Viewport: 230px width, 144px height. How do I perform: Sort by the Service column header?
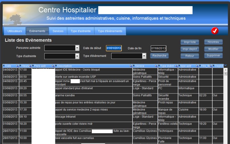(145, 66)
